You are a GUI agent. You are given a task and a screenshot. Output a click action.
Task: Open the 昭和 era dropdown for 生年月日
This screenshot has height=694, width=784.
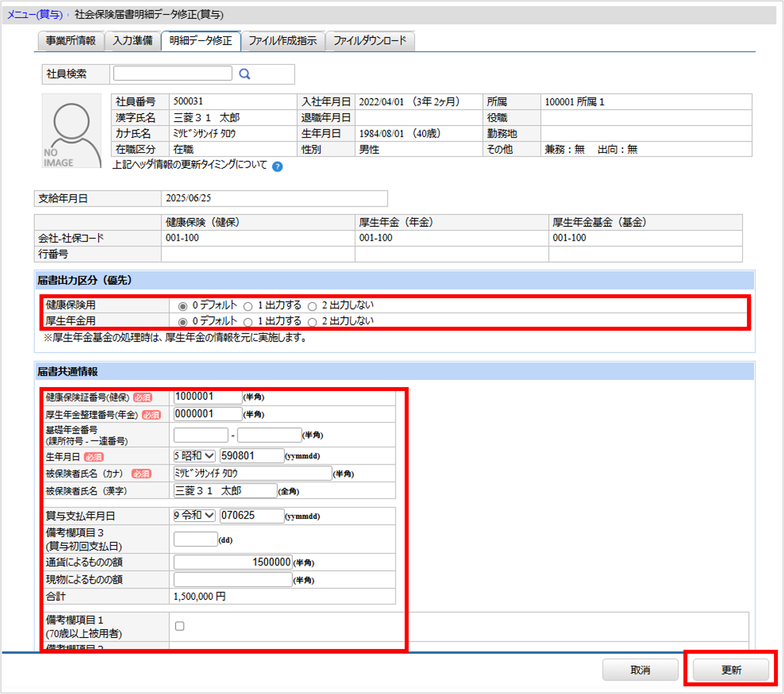pos(195,456)
